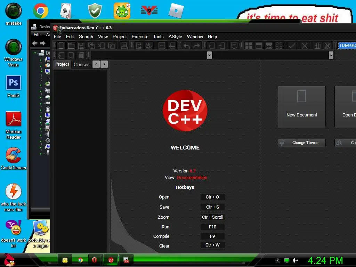Open the AStyle menu

point(175,37)
